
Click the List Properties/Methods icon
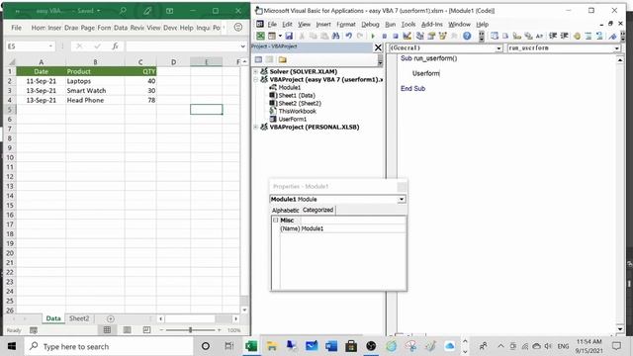[x=495, y=36]
